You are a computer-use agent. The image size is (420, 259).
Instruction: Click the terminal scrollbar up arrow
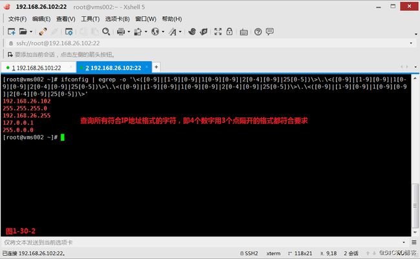coord(415,79)
